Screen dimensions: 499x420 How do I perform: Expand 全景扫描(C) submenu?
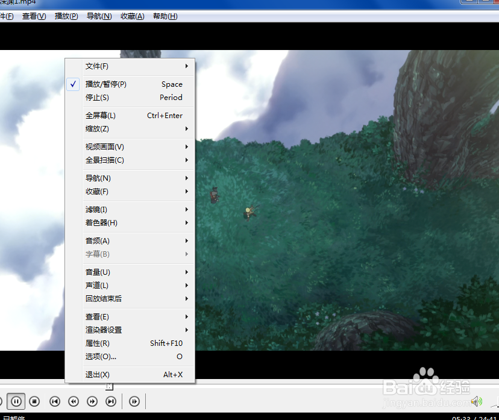130,160
